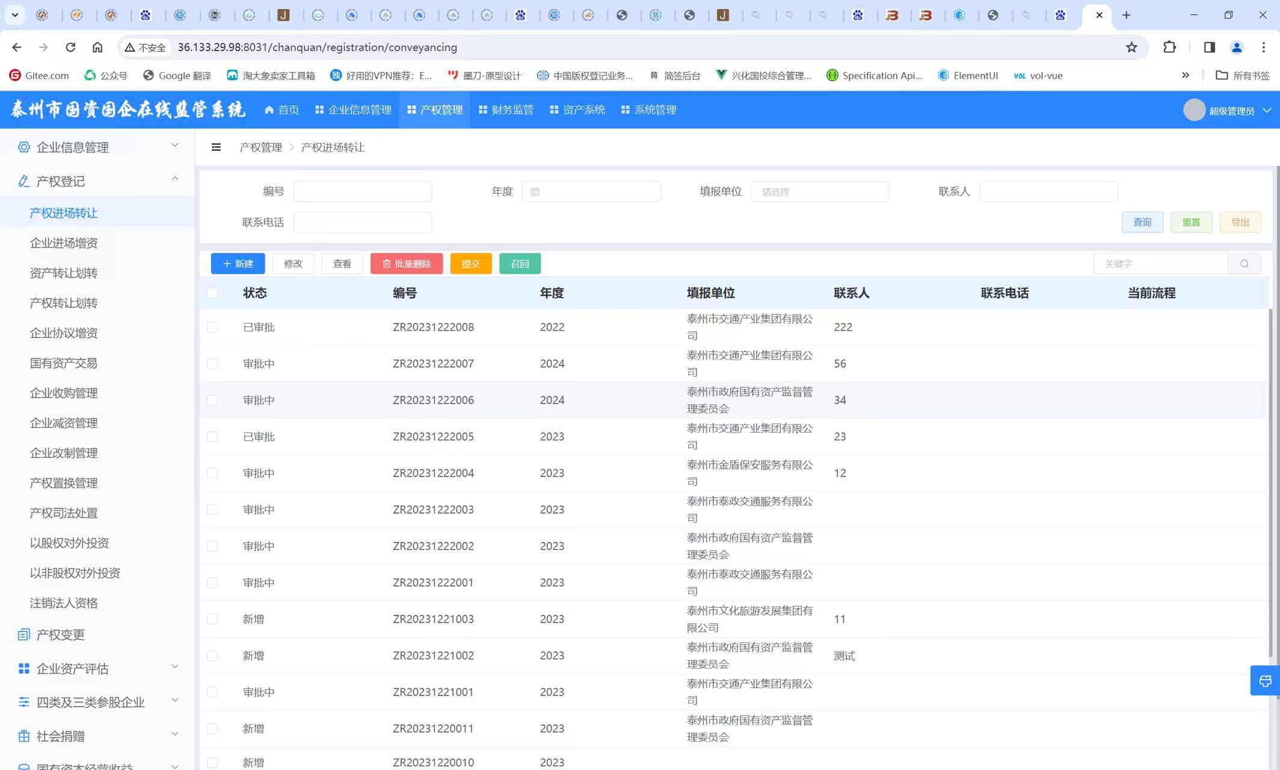
Task: Expand 企业资产评估 sidebar section
Action: point(97,668)
